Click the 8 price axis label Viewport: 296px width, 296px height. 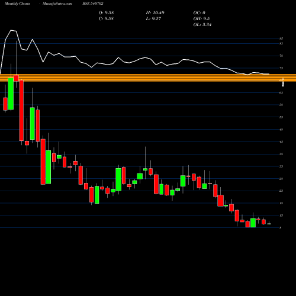[x=281, y=228]
